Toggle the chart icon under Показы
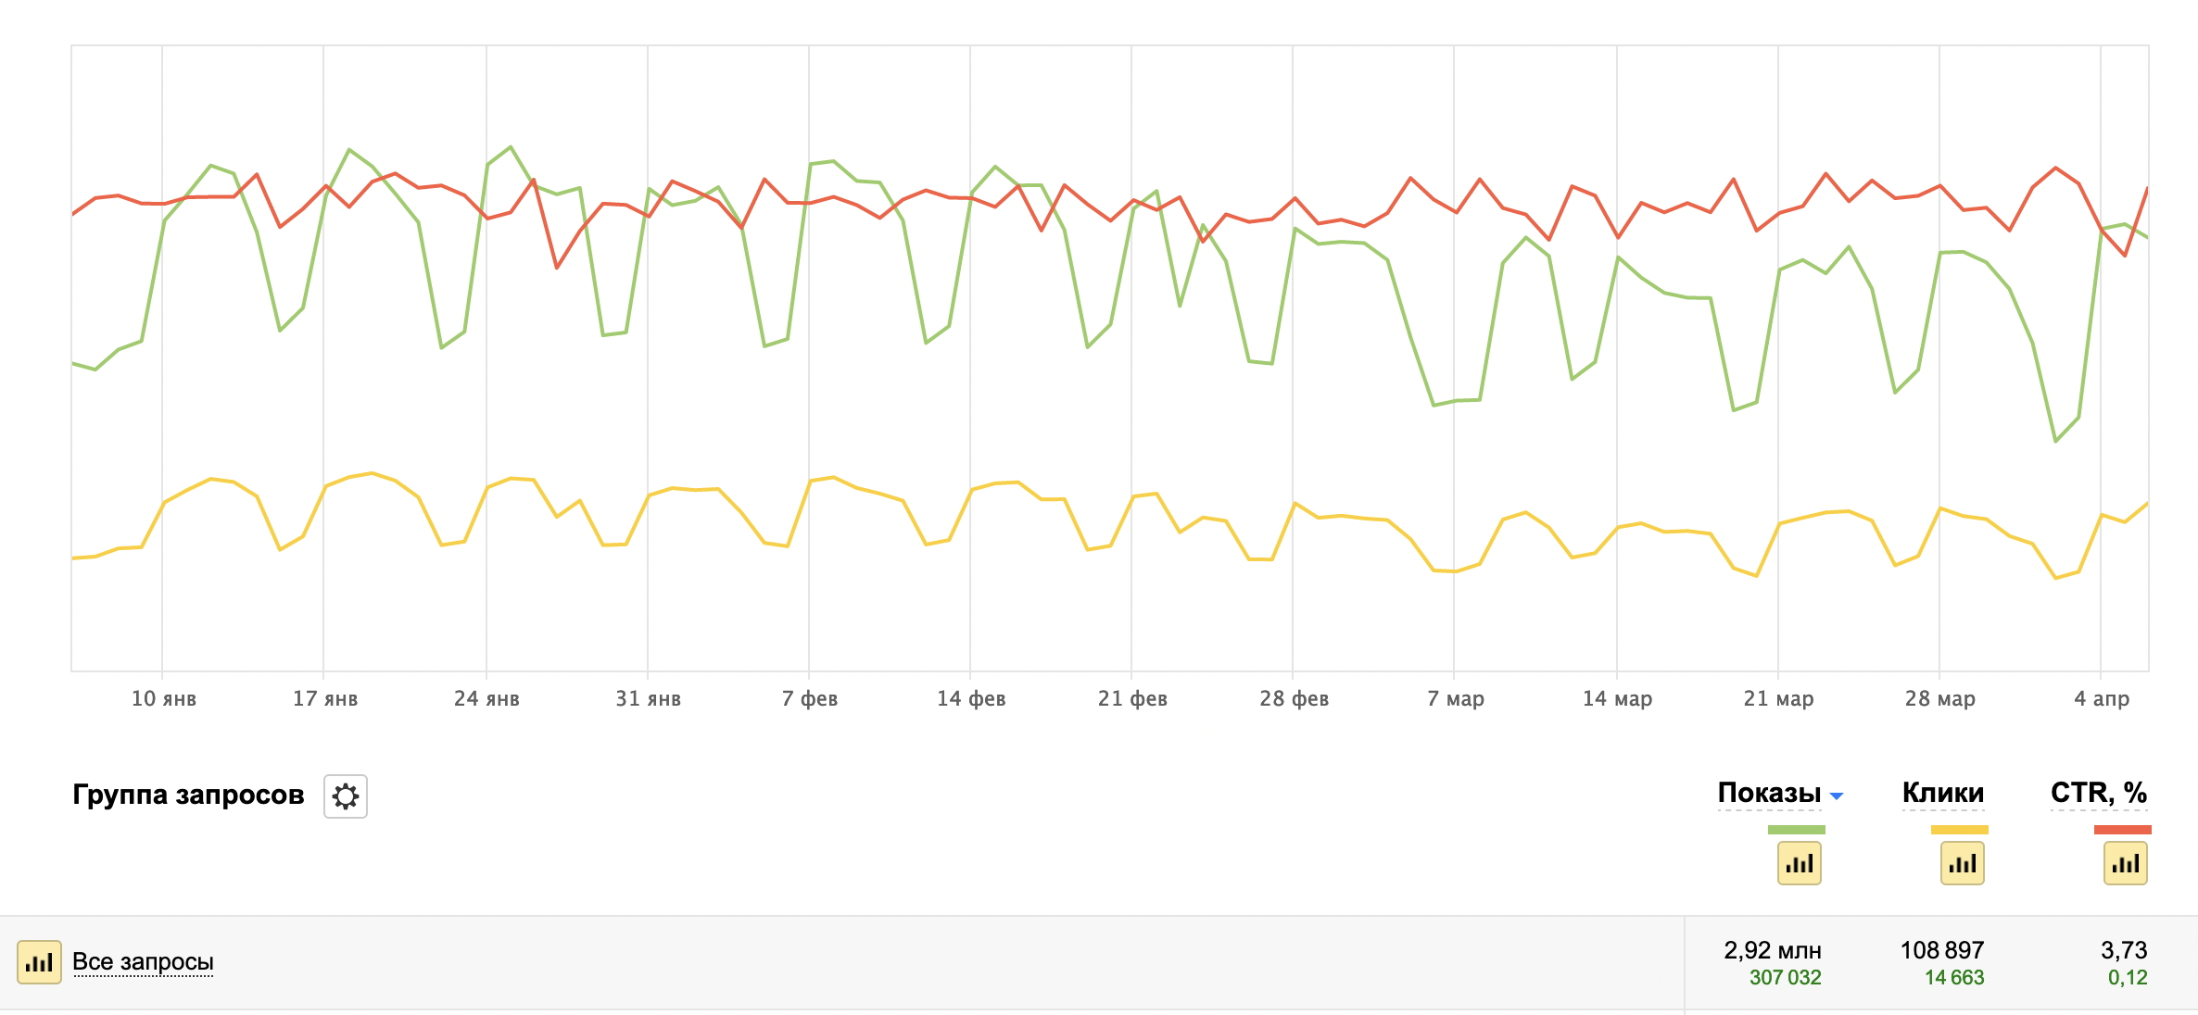2198x1015 pixels. pyautogui.click(x=1799, y=864)
